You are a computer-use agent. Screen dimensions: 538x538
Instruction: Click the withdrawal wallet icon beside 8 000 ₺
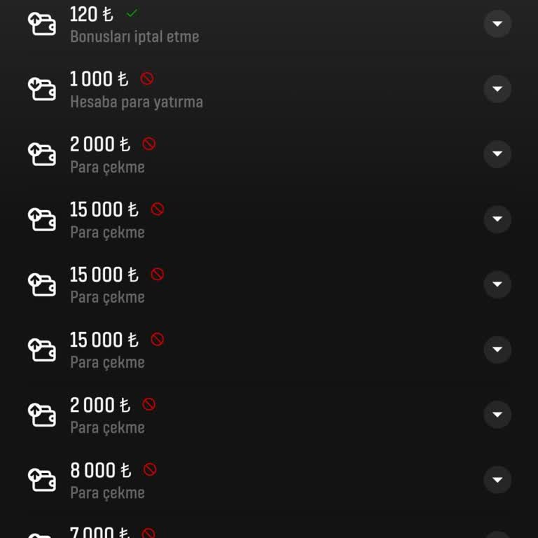(x=41, y=480)
